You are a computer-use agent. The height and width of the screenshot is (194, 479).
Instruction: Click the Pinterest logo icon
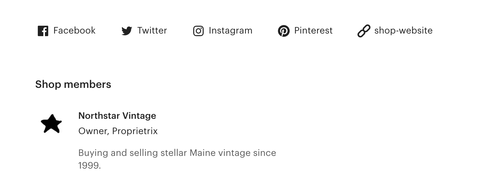pyautogui.click(x=284, y=31)
